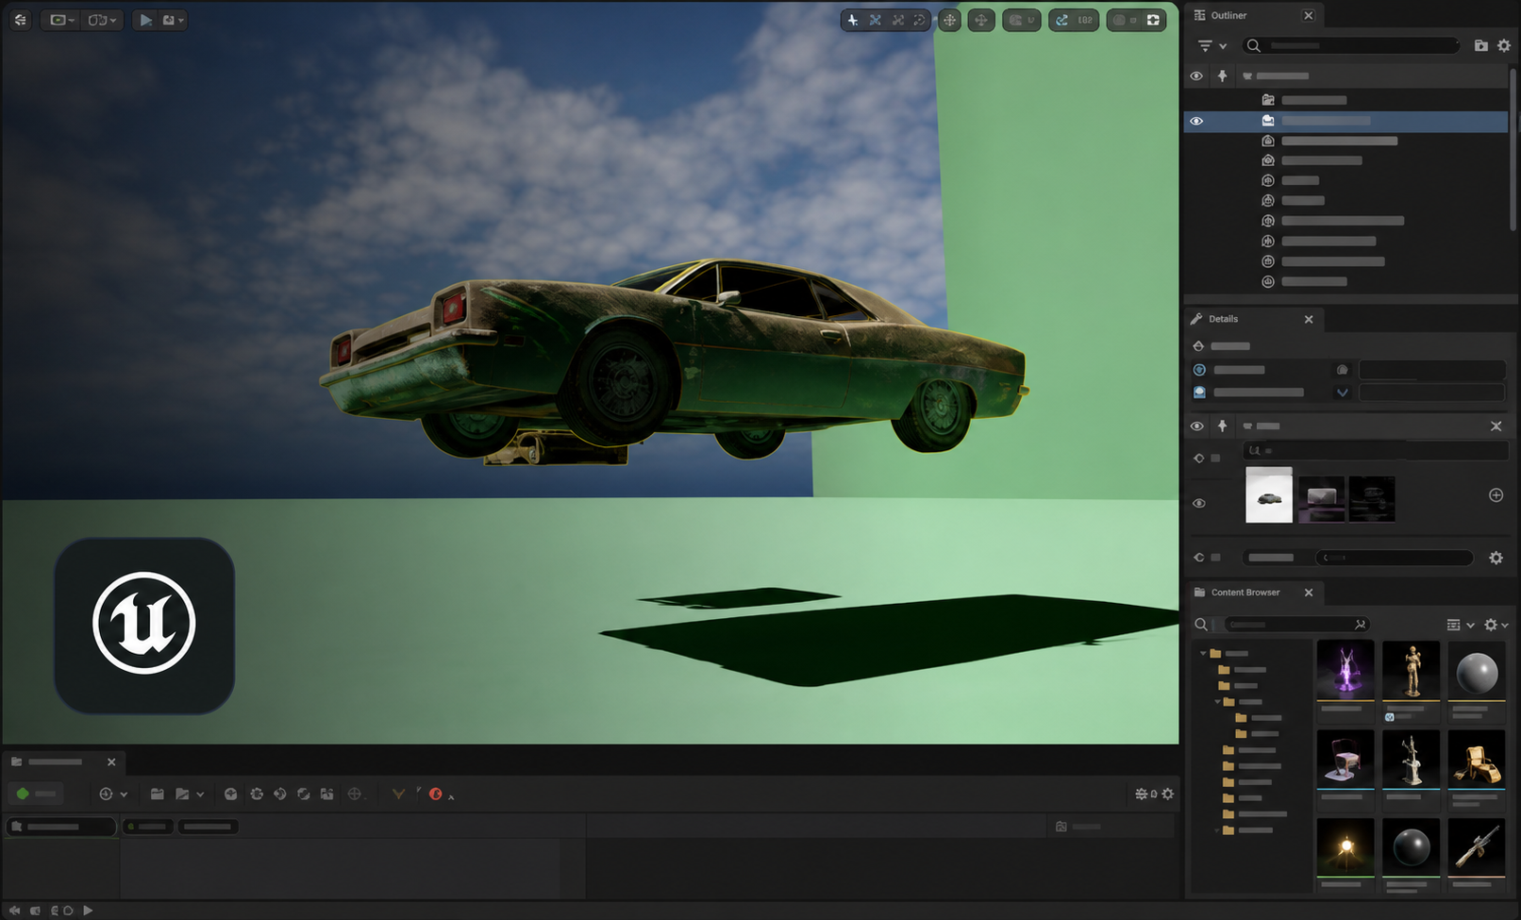Open the Outliner filter dropdown

point(1212,45)
